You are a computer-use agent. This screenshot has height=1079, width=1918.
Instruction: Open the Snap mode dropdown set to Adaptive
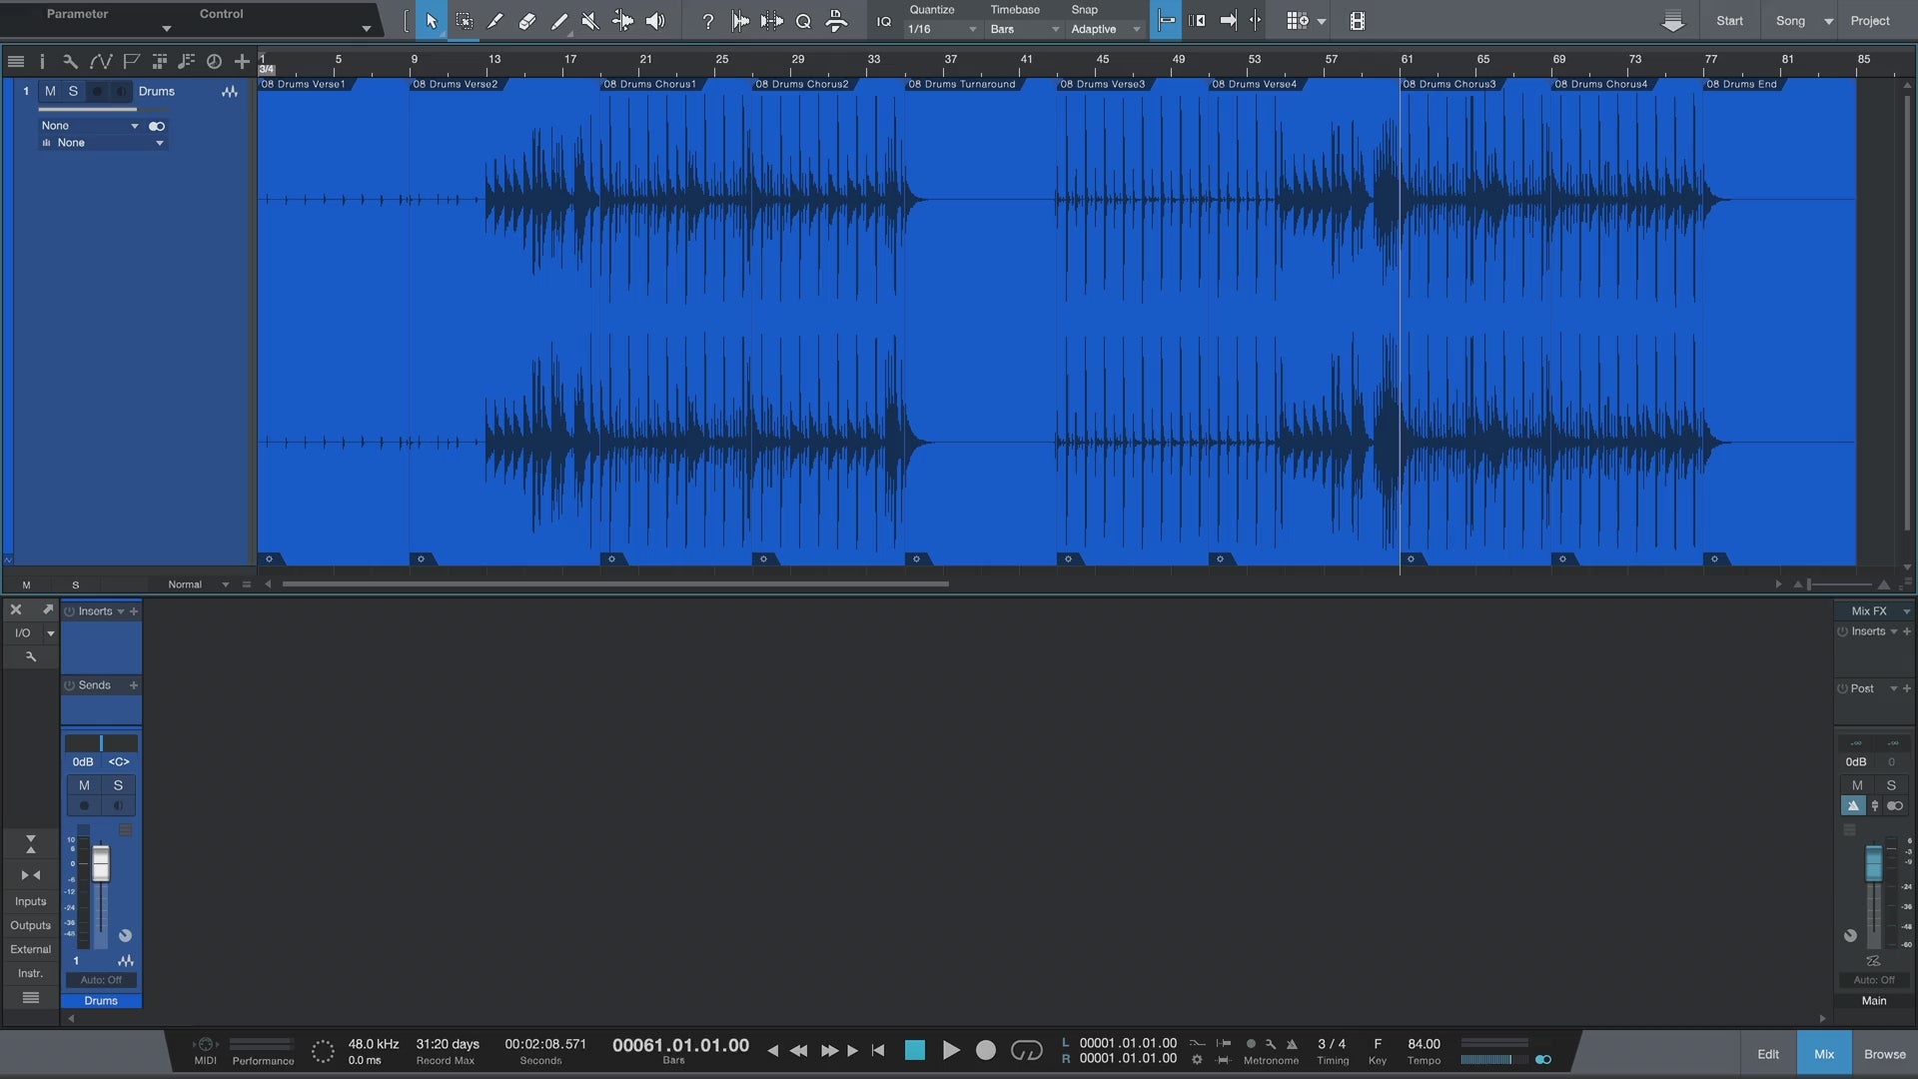[x=1105, y=30]
